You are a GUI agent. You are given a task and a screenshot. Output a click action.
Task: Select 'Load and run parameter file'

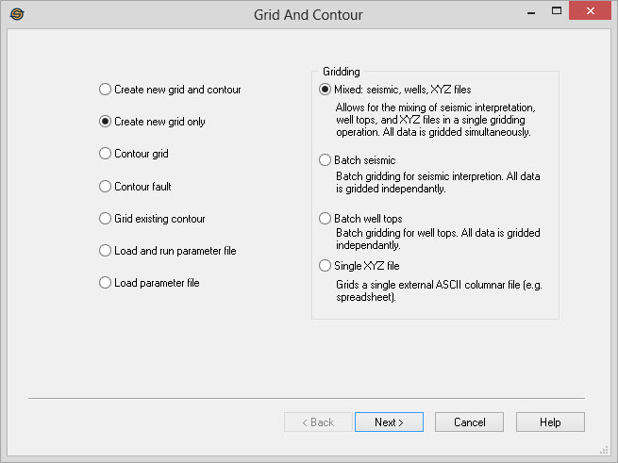pyautogui.click(x=105, y=251)
